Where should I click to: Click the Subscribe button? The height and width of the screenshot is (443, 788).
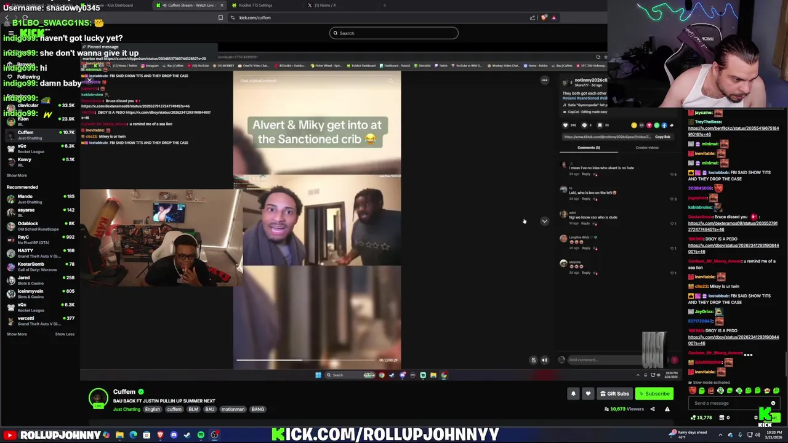(654, 394)
